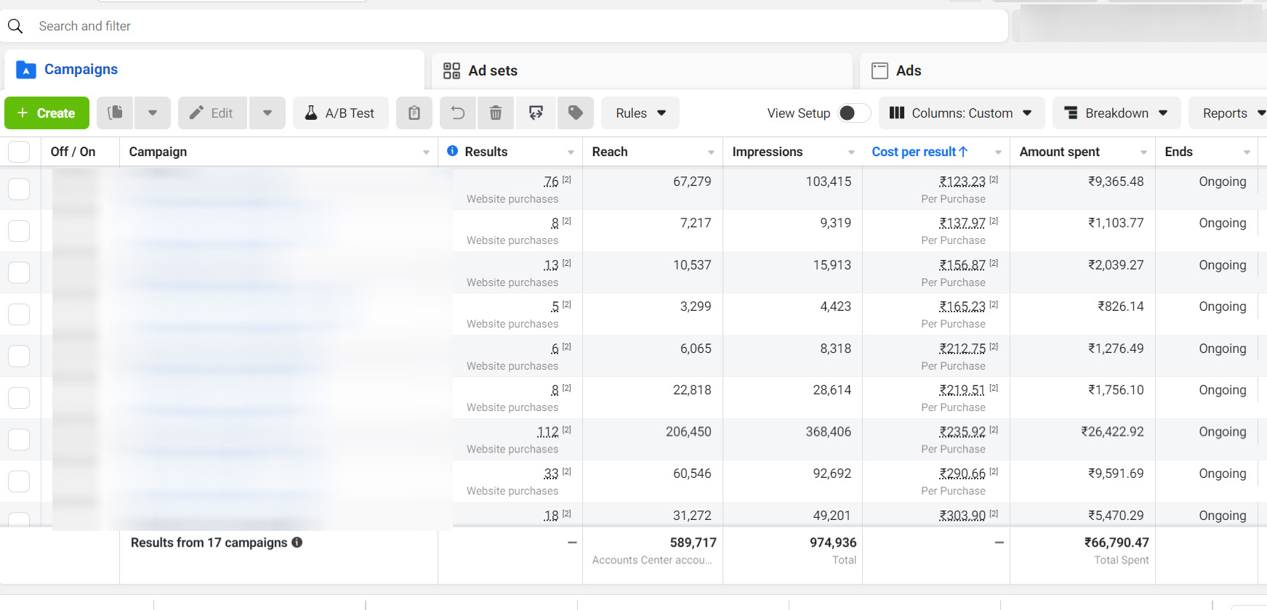Click reach value 206,450
1267x610 pixels.
688,432
